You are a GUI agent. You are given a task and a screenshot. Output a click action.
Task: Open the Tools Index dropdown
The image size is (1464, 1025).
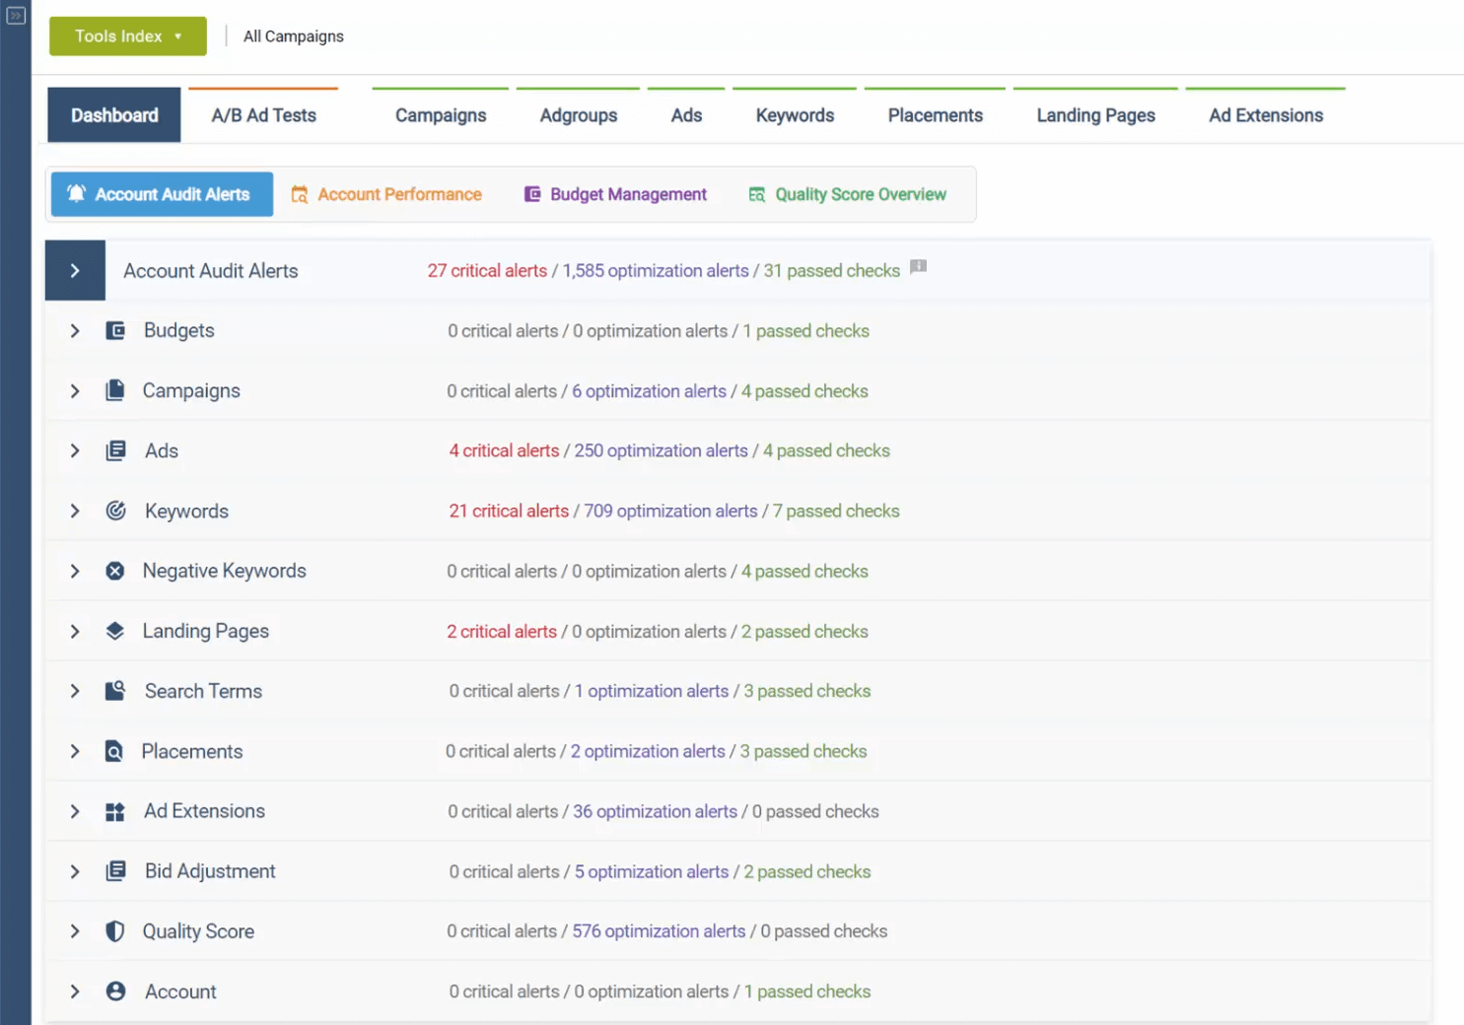coord(128,36)
